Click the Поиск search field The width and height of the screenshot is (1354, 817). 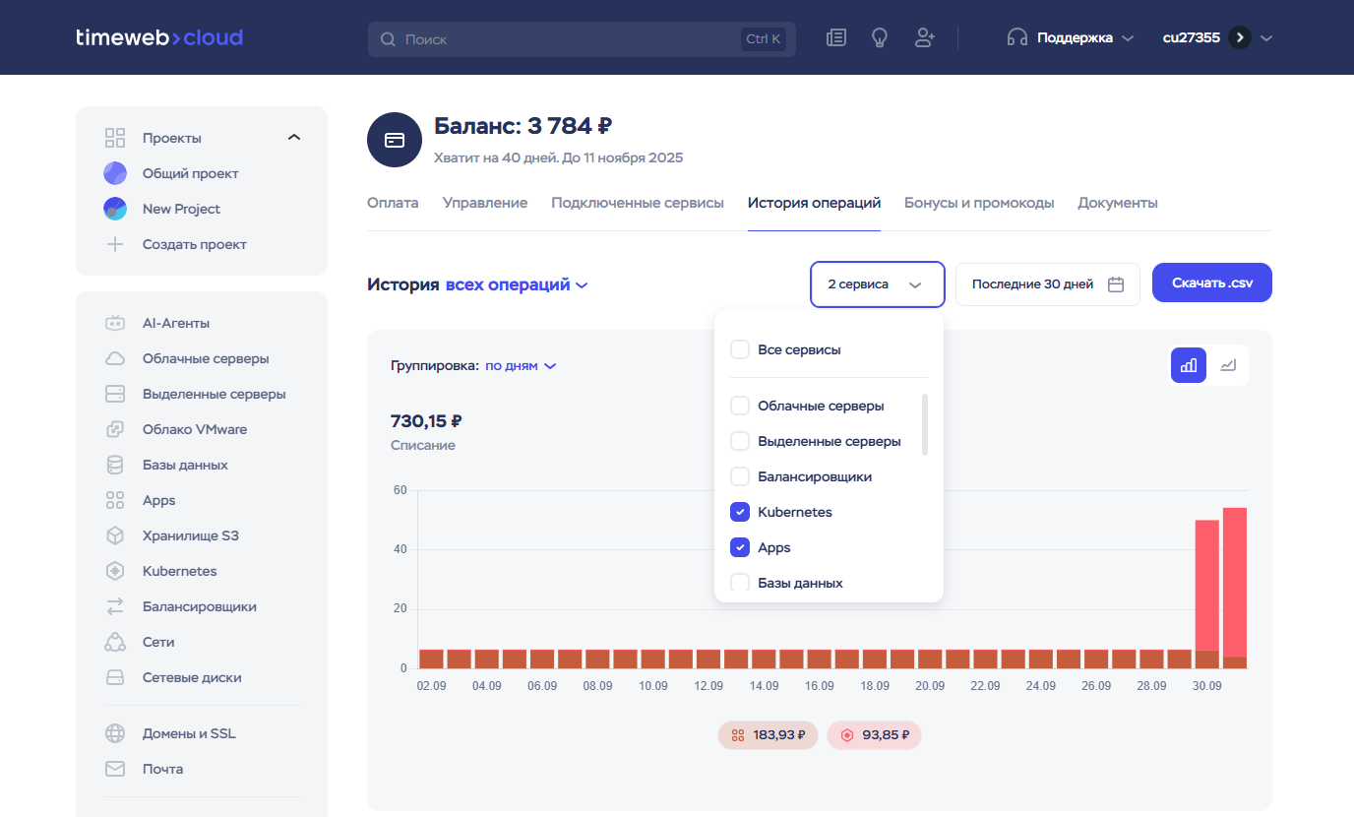pyautogui.click(x=568, y=39)
